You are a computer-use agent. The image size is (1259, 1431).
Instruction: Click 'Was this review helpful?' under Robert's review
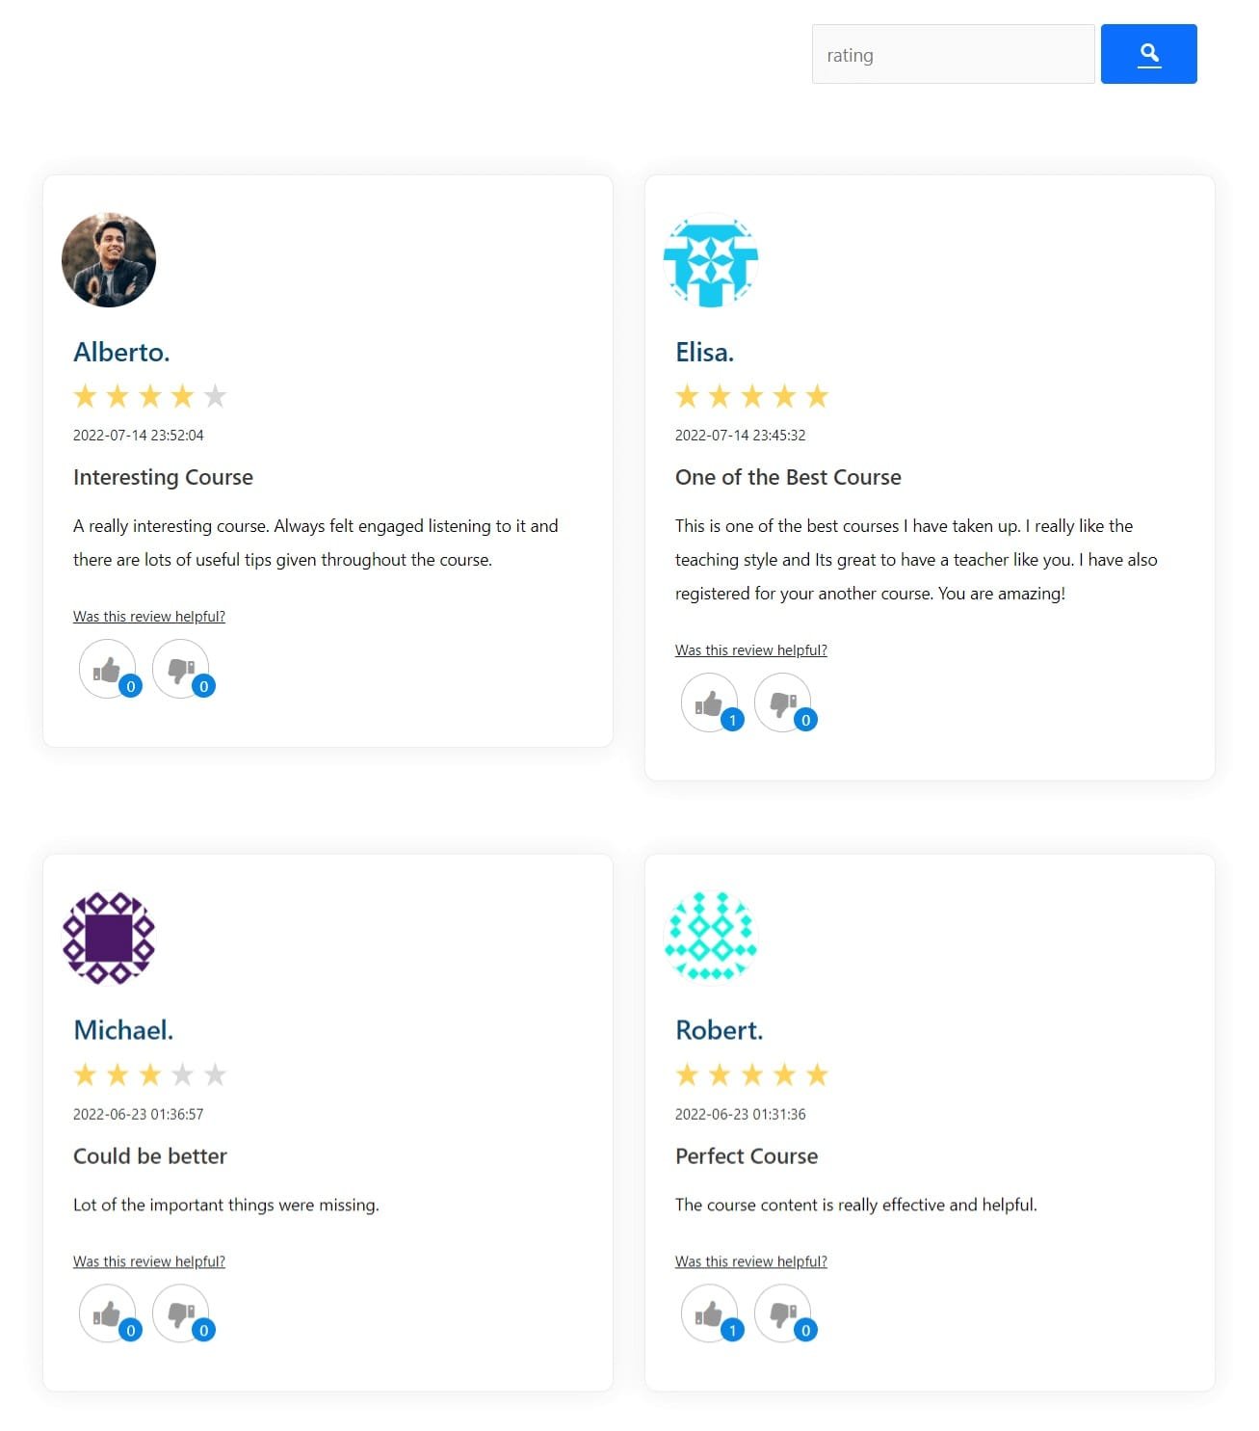(x=751, y=1261)
